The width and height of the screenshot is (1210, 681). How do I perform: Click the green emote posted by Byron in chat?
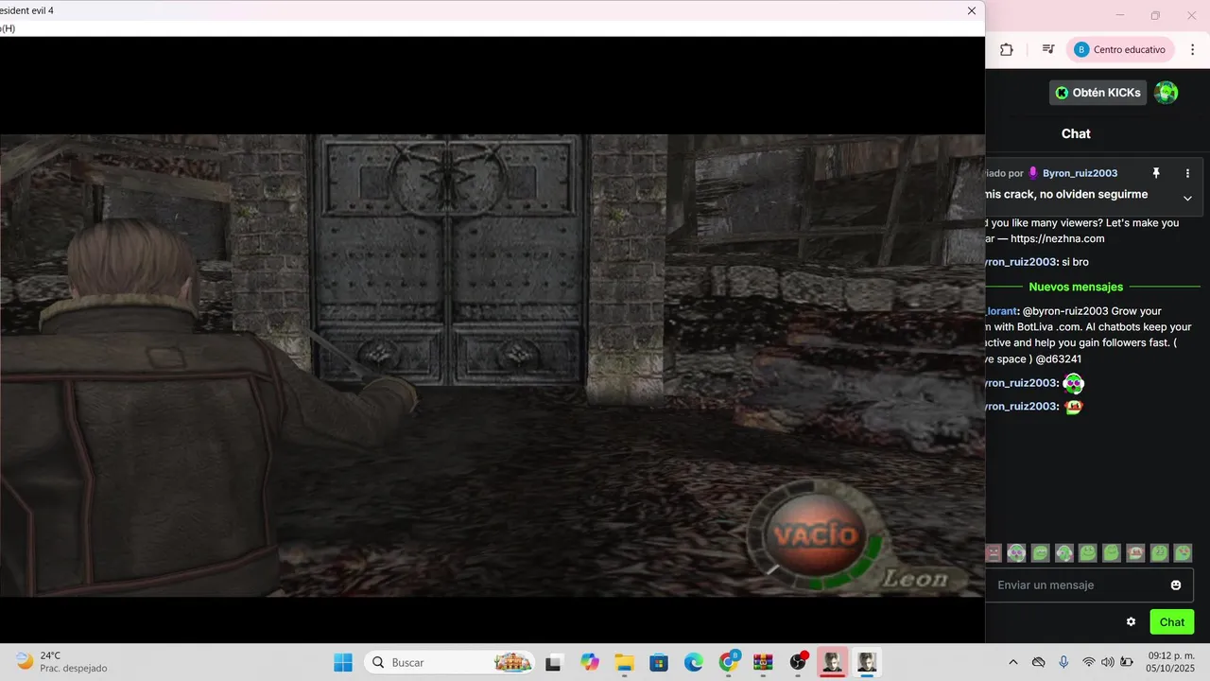click(1073, 383)
